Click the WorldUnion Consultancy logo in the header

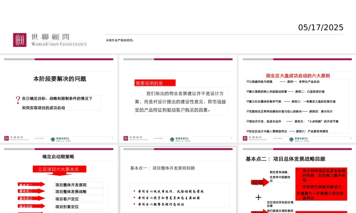pos(50,40)
